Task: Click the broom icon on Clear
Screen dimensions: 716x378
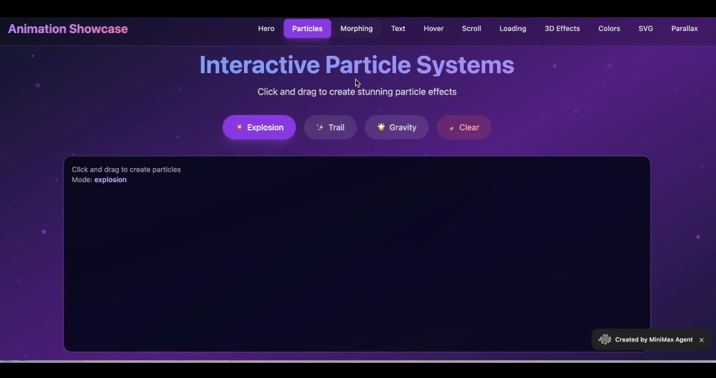Action: (x=451, y=128)
